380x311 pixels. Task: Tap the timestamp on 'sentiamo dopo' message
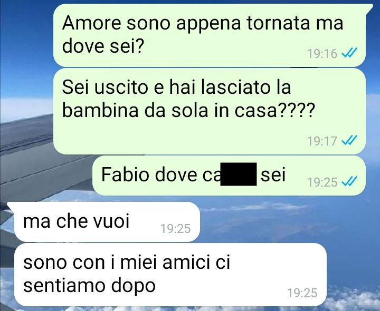click(302, 293)
